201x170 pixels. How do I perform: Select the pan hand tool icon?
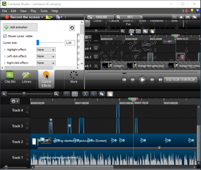(x=181, y=17)
